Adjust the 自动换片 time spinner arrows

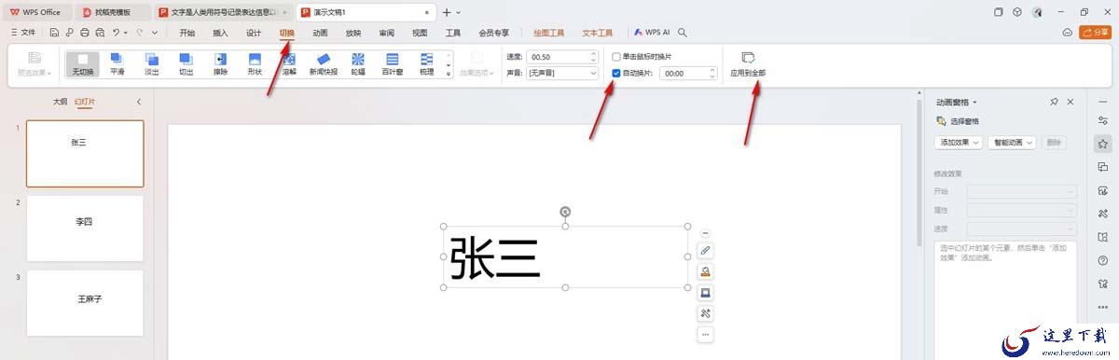click(711, 73)
